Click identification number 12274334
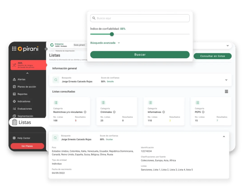Screen dimensions: 244x192 [146, 151]
